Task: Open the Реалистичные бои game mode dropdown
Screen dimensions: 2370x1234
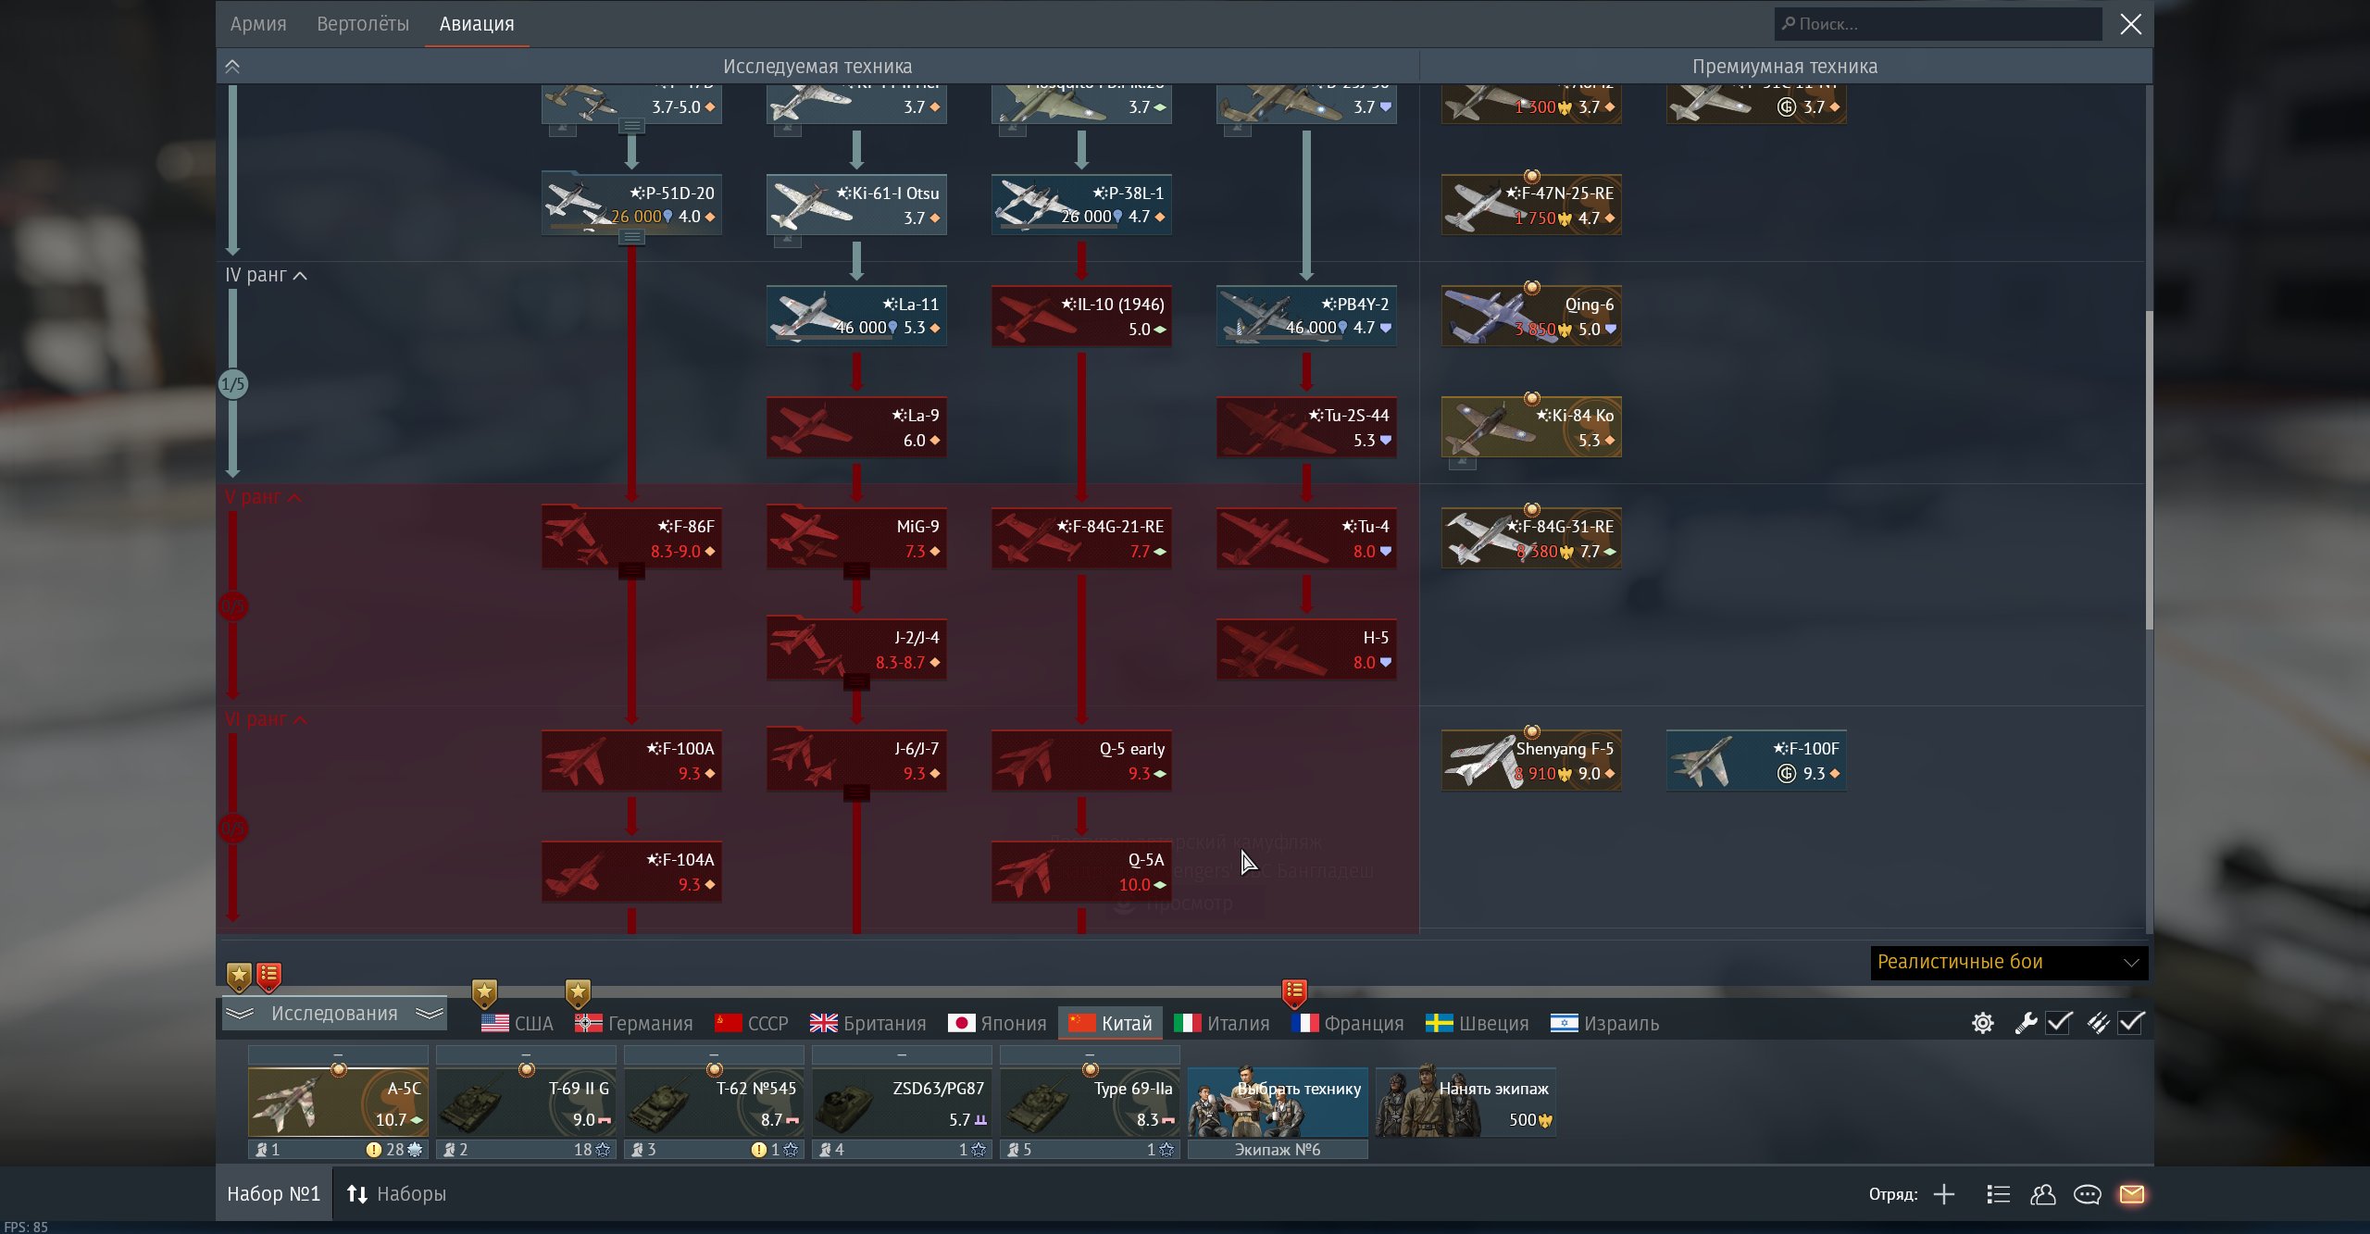Action: click(2008, 962)
